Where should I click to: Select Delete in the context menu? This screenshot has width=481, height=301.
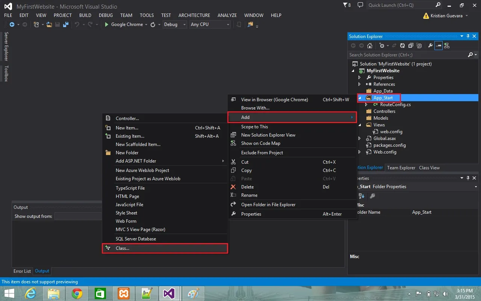(292, 187)
